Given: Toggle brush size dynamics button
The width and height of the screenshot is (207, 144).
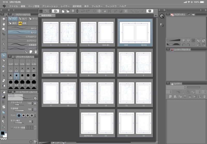Looking at the screenshot, I should pyautogui.click(x=35, y=103).
